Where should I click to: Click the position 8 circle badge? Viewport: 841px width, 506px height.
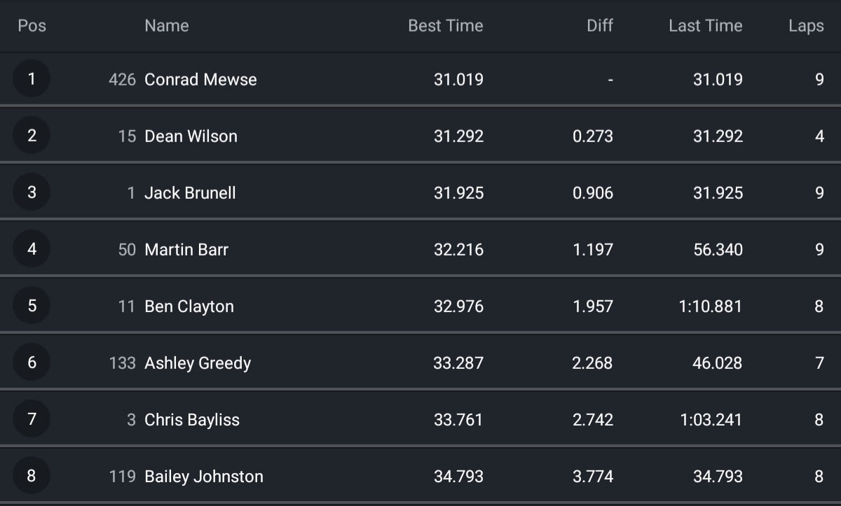click(x=32, y=476)
